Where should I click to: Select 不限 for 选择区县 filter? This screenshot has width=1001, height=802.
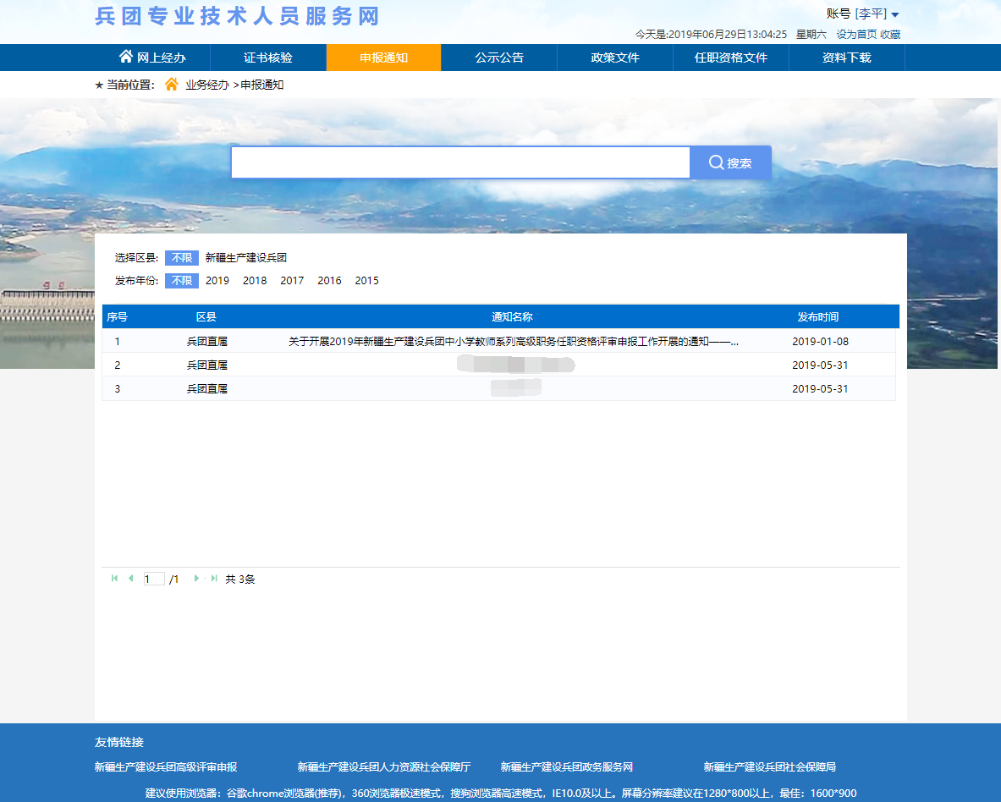point(182,258)
